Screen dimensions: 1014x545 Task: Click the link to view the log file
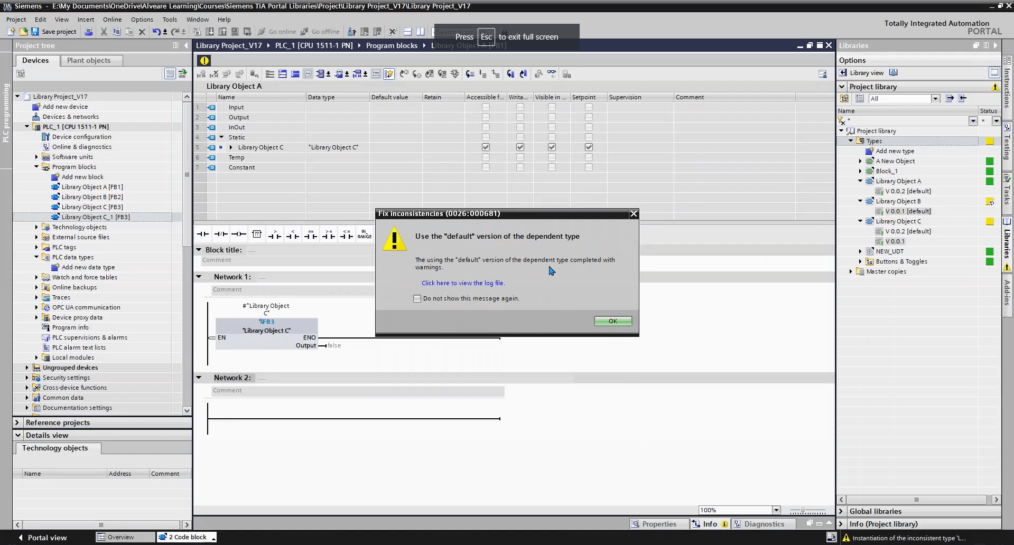click(463, 283)
